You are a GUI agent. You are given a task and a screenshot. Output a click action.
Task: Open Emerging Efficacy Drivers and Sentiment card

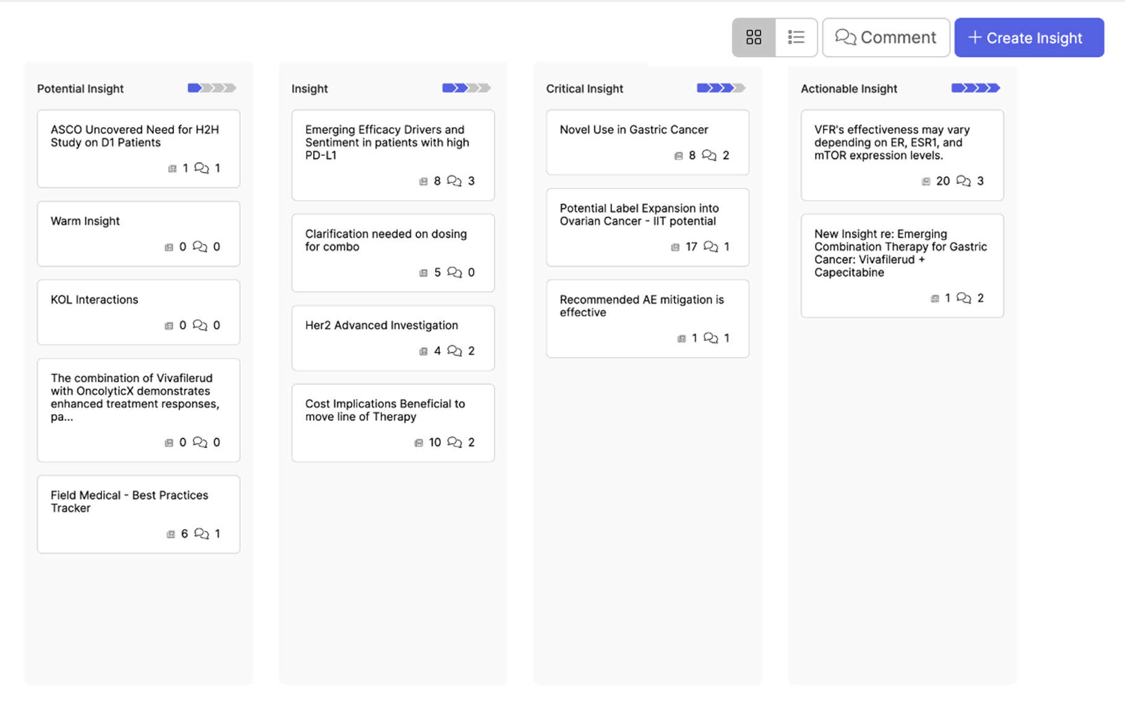pyautogui.click(x=387, y=142)
